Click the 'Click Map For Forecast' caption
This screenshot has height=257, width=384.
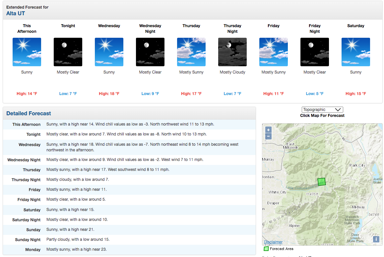pos(322,115)
